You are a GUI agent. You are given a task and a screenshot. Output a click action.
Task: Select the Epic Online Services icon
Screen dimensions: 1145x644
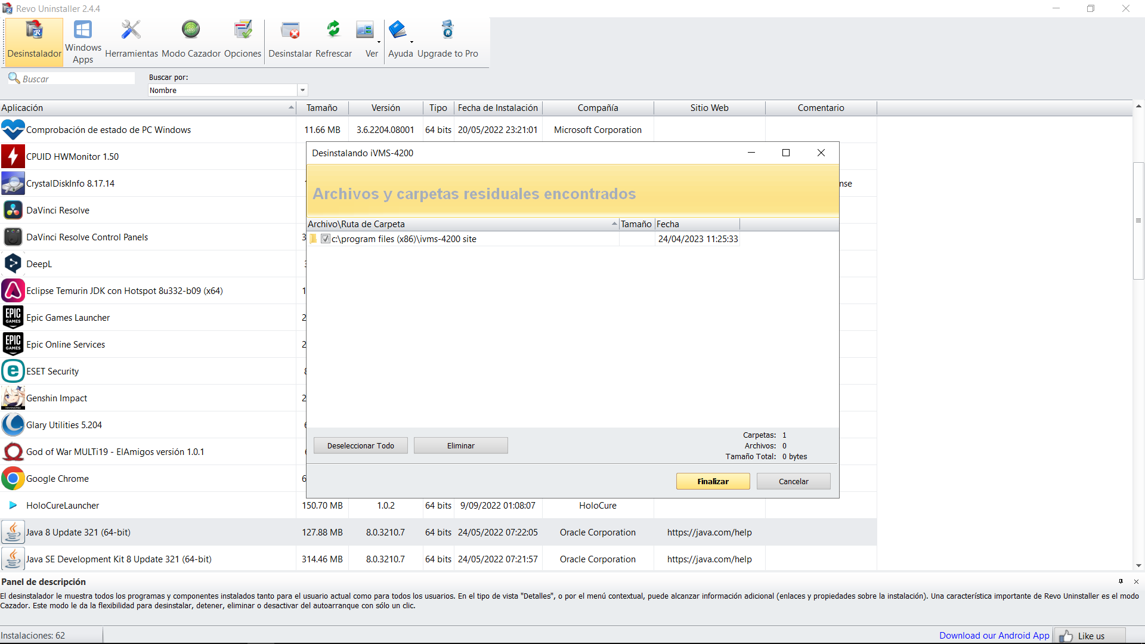tap(13, 344)
